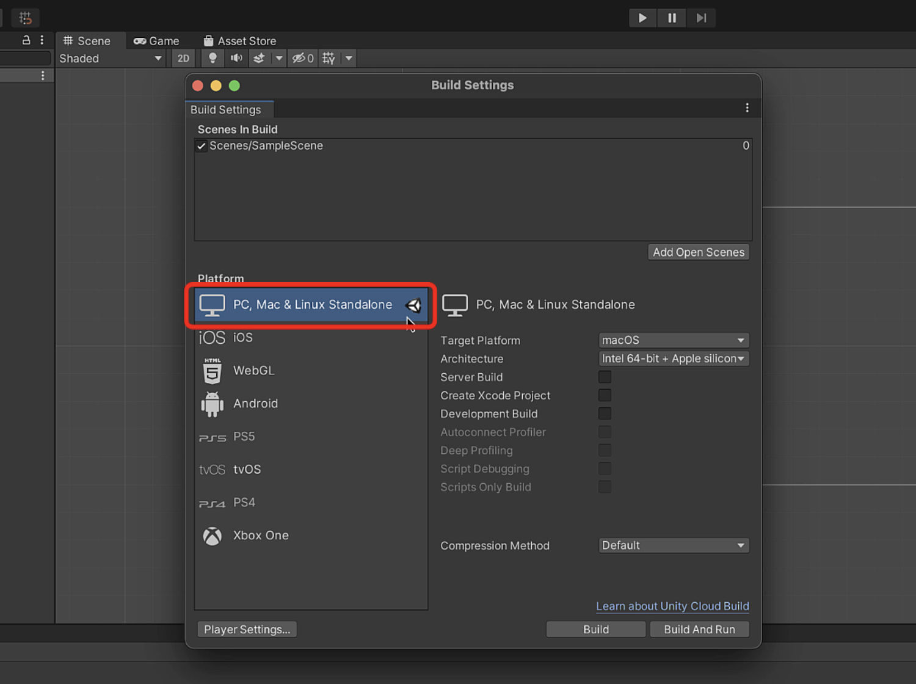Open the Architecture dropdown

[674, 358]
